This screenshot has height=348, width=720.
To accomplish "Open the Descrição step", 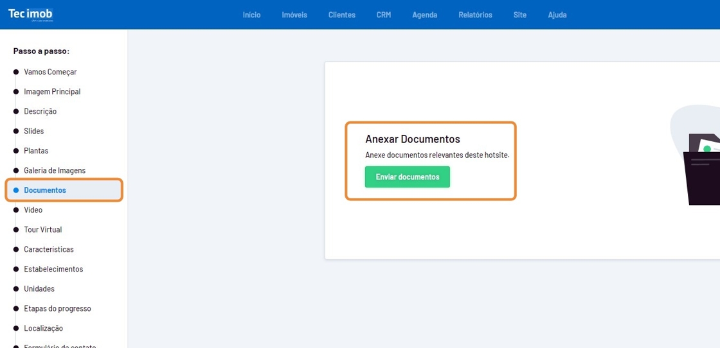I will [40, 112].
